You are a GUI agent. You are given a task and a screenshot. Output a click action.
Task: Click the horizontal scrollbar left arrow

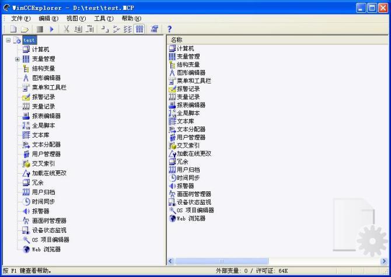[x=170, y=261]
